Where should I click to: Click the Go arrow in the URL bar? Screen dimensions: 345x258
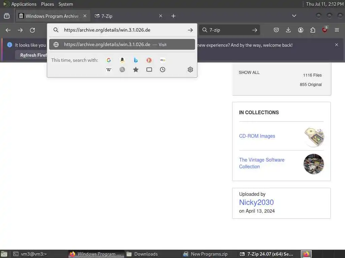tap(190, 30)
